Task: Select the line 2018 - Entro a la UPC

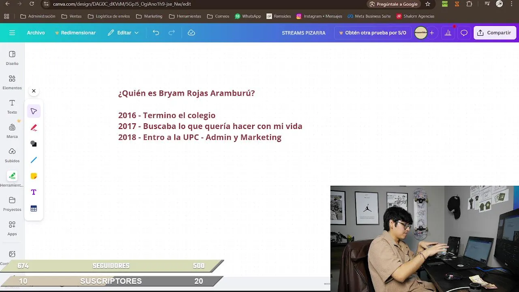Action: coord(199,137)
